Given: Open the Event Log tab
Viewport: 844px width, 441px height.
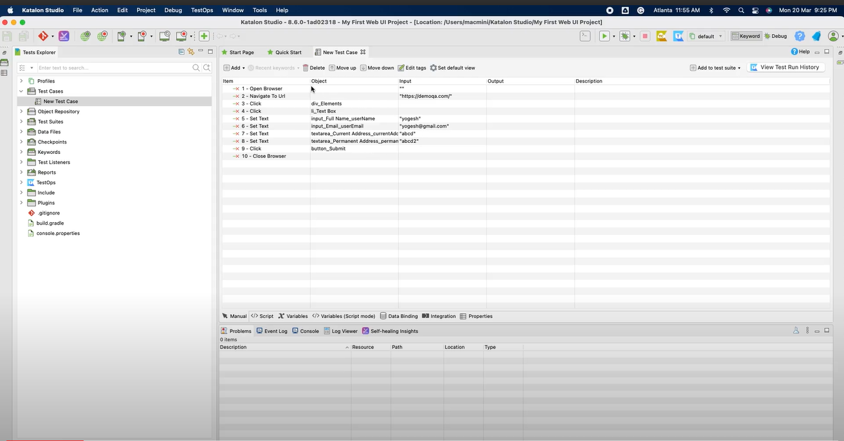Looking at the screenshot, I should tap(272, 331).
